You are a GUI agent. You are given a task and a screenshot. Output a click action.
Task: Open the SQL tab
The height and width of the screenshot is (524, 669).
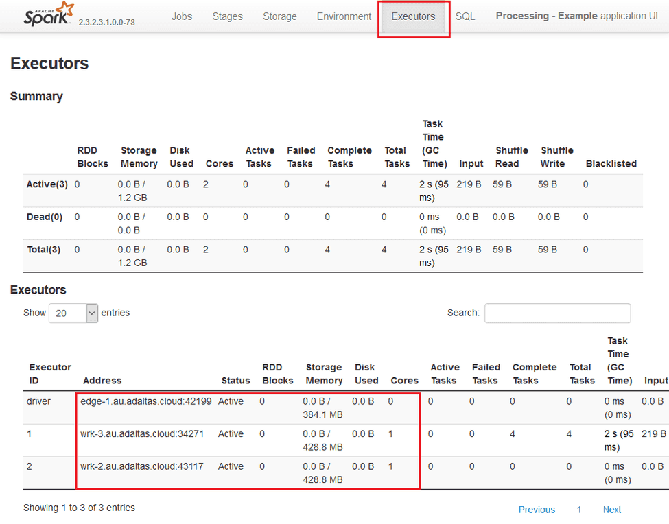465,16
